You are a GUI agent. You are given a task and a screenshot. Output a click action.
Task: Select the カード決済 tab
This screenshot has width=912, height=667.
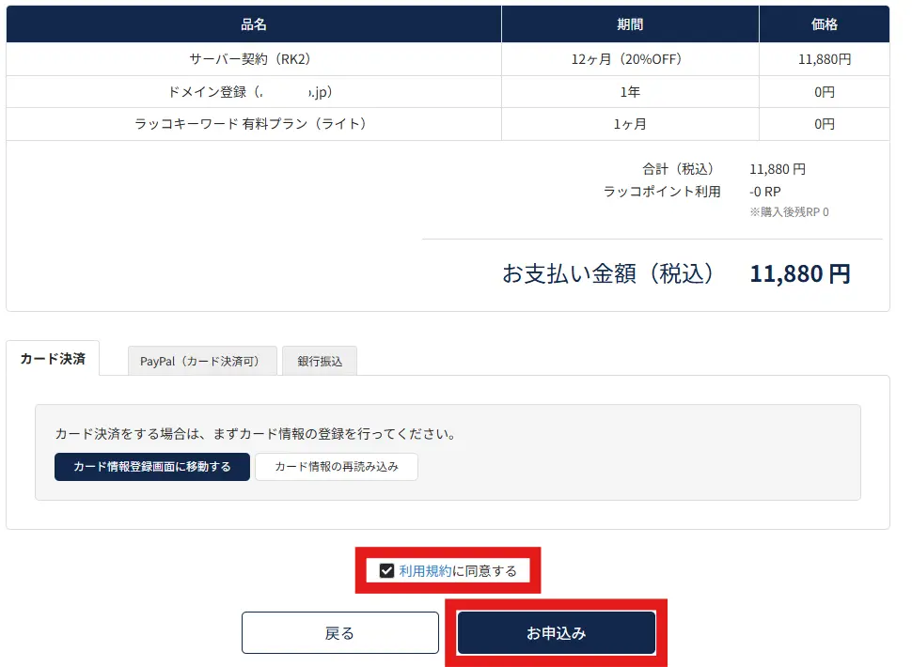[x=52, y=358]
